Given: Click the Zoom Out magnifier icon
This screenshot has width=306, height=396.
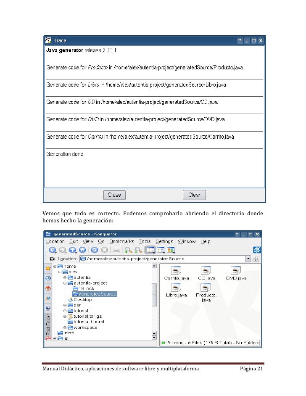Looking at the screenshot, I should click(138, 250).
